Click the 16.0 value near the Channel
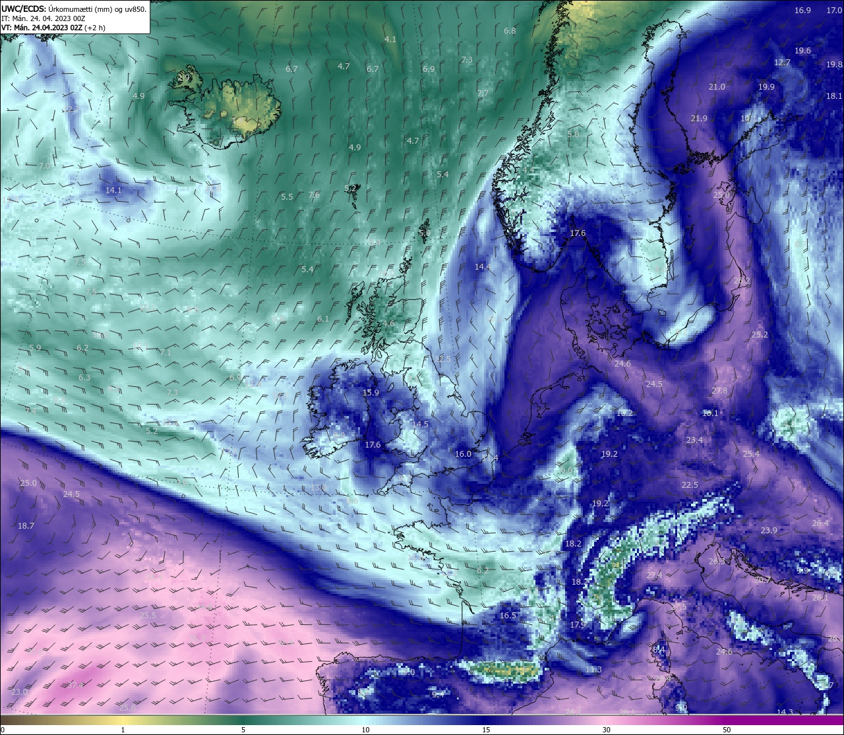 click(463, 454)
